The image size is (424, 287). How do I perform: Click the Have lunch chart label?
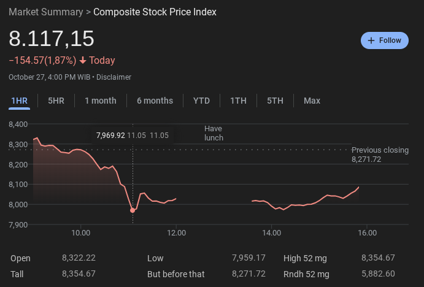coord(214,133)
